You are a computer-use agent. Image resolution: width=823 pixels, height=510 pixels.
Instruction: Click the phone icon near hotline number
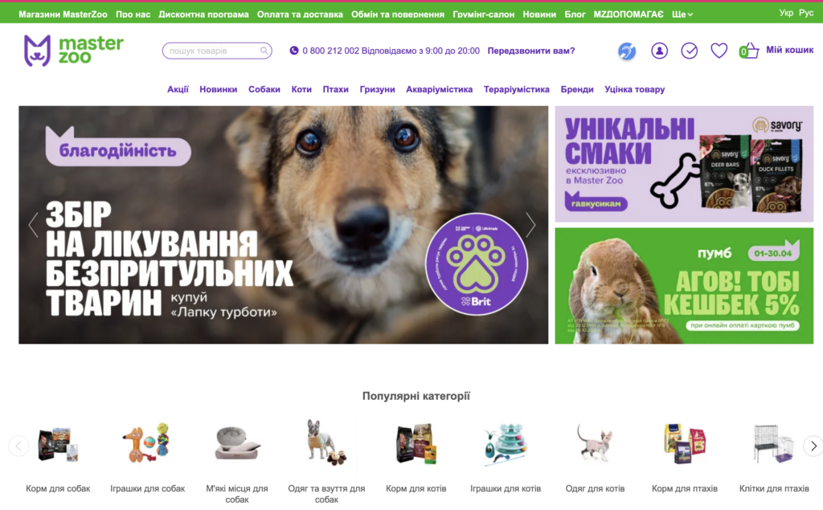tap(294, 51)
